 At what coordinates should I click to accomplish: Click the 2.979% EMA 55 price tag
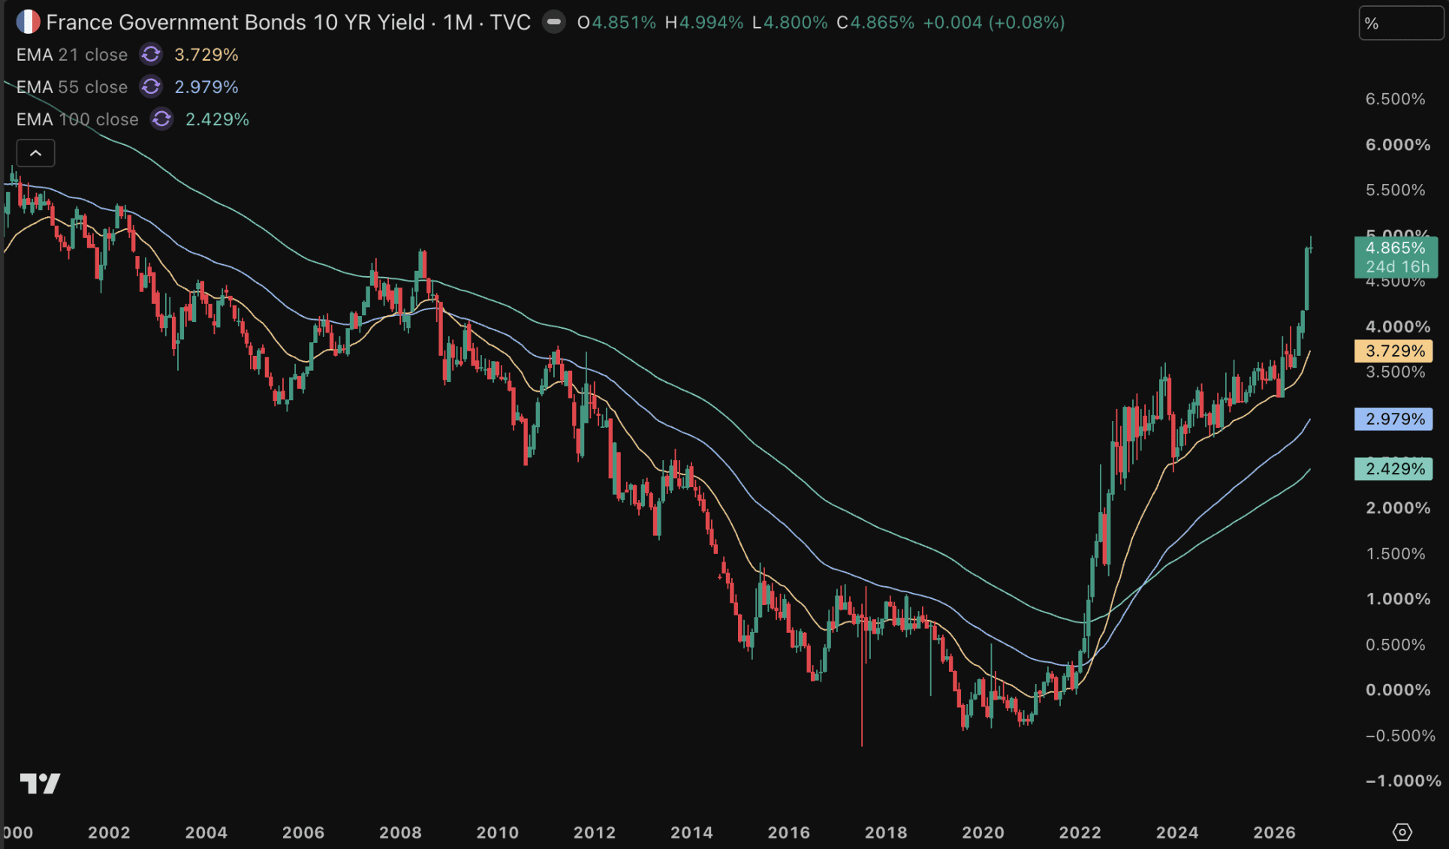click(1393, 419)
